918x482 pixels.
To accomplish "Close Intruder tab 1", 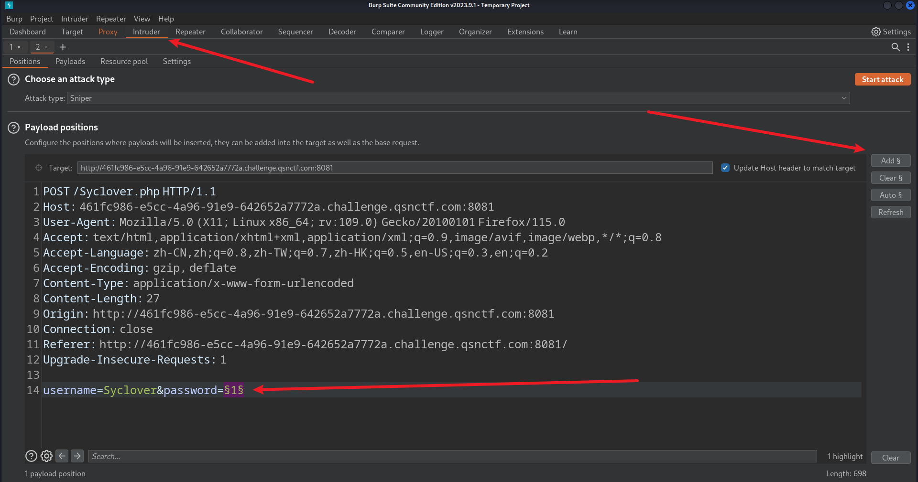I will pyautogui.click(x=19, y=47).
